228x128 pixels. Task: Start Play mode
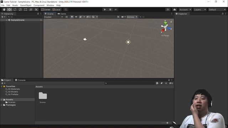click(105, 10)
